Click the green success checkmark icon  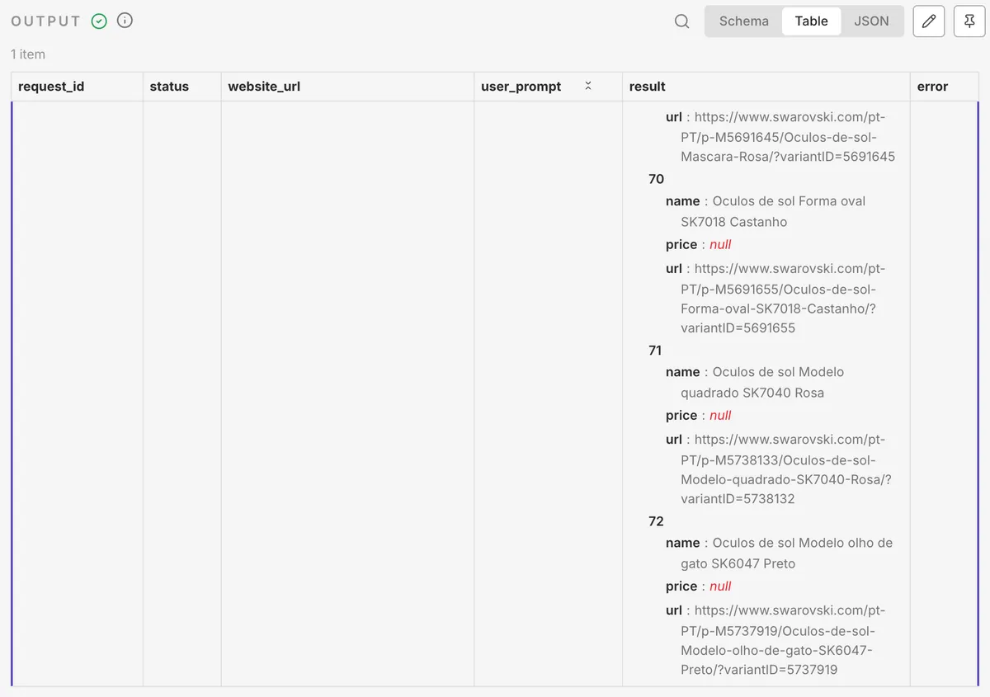[x=99, y=21]
